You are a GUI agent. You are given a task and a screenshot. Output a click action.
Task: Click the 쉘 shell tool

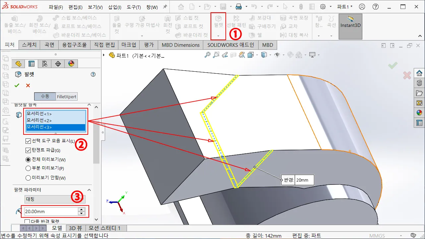pyautogui.click(x=255, y=35)
